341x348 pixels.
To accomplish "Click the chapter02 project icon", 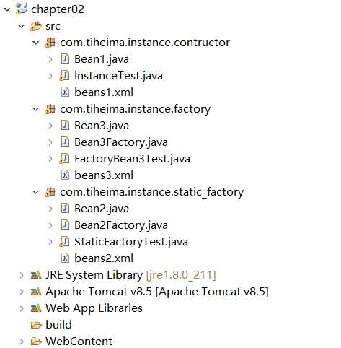I will pos(22,9).
